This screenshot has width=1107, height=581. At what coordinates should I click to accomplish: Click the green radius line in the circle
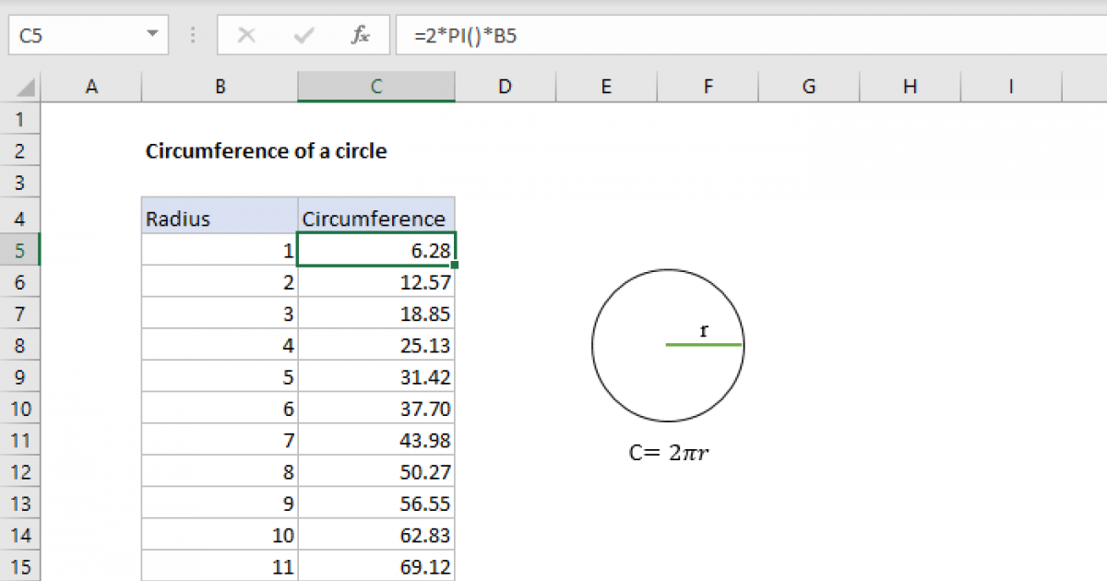click(703, 345)
